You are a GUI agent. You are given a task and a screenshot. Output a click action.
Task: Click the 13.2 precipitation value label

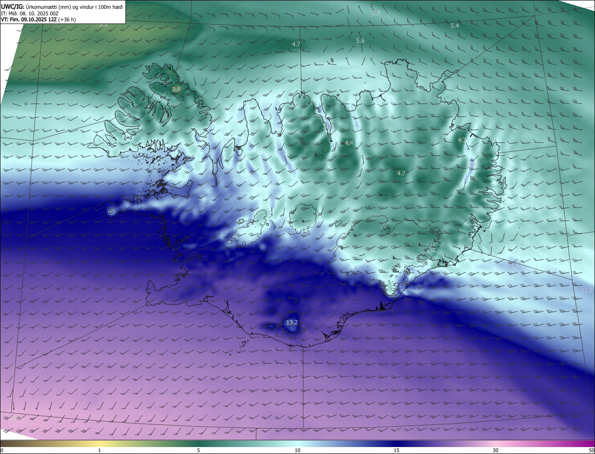[x=292, y=322]
